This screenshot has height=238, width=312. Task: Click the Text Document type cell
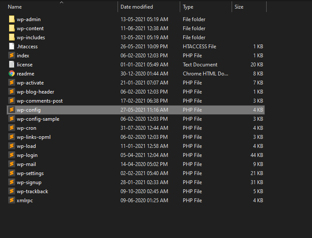(x=200, y=65)
